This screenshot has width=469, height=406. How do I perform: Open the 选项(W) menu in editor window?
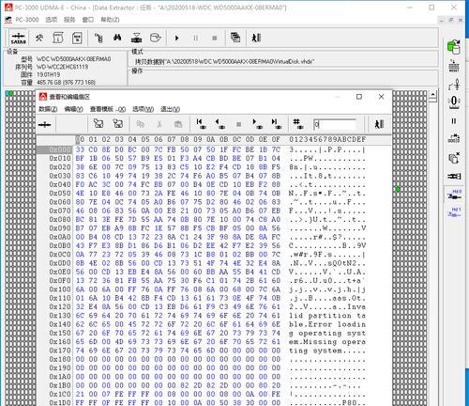(143, 109)
